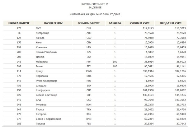
Task: Click the ОЗНАКА ВАЛУТЕ column header
Action: 89,23
